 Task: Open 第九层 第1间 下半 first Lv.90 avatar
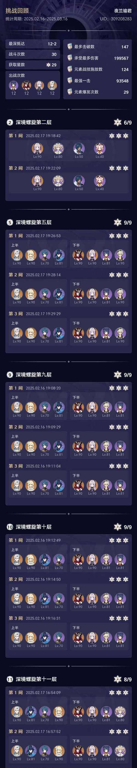78,407
